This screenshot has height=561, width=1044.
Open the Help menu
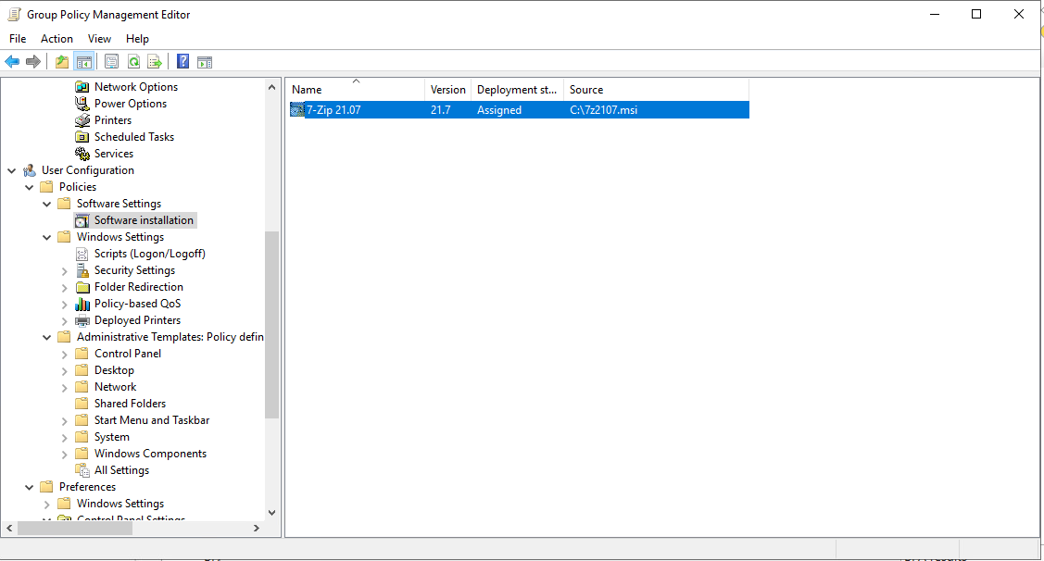137,39
